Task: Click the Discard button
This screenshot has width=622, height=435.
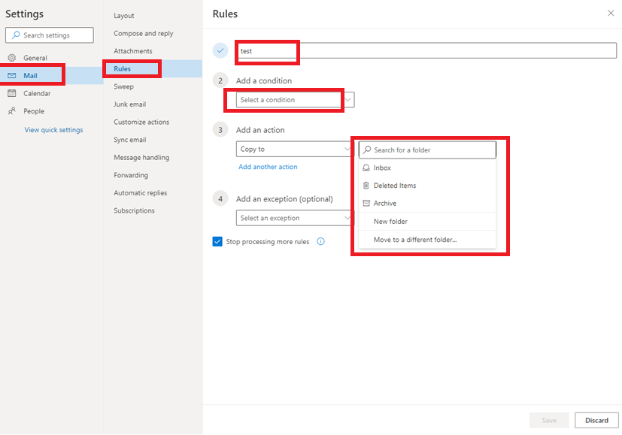Action: coord(596,420)
